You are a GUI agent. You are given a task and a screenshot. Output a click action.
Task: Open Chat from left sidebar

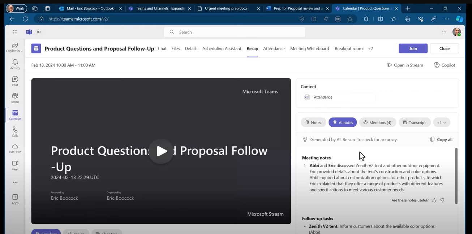[x=15, y=81]
